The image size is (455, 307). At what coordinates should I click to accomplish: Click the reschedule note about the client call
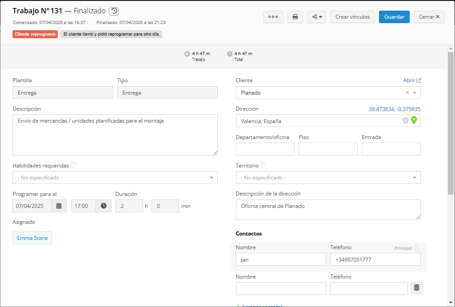click(112, 34)
